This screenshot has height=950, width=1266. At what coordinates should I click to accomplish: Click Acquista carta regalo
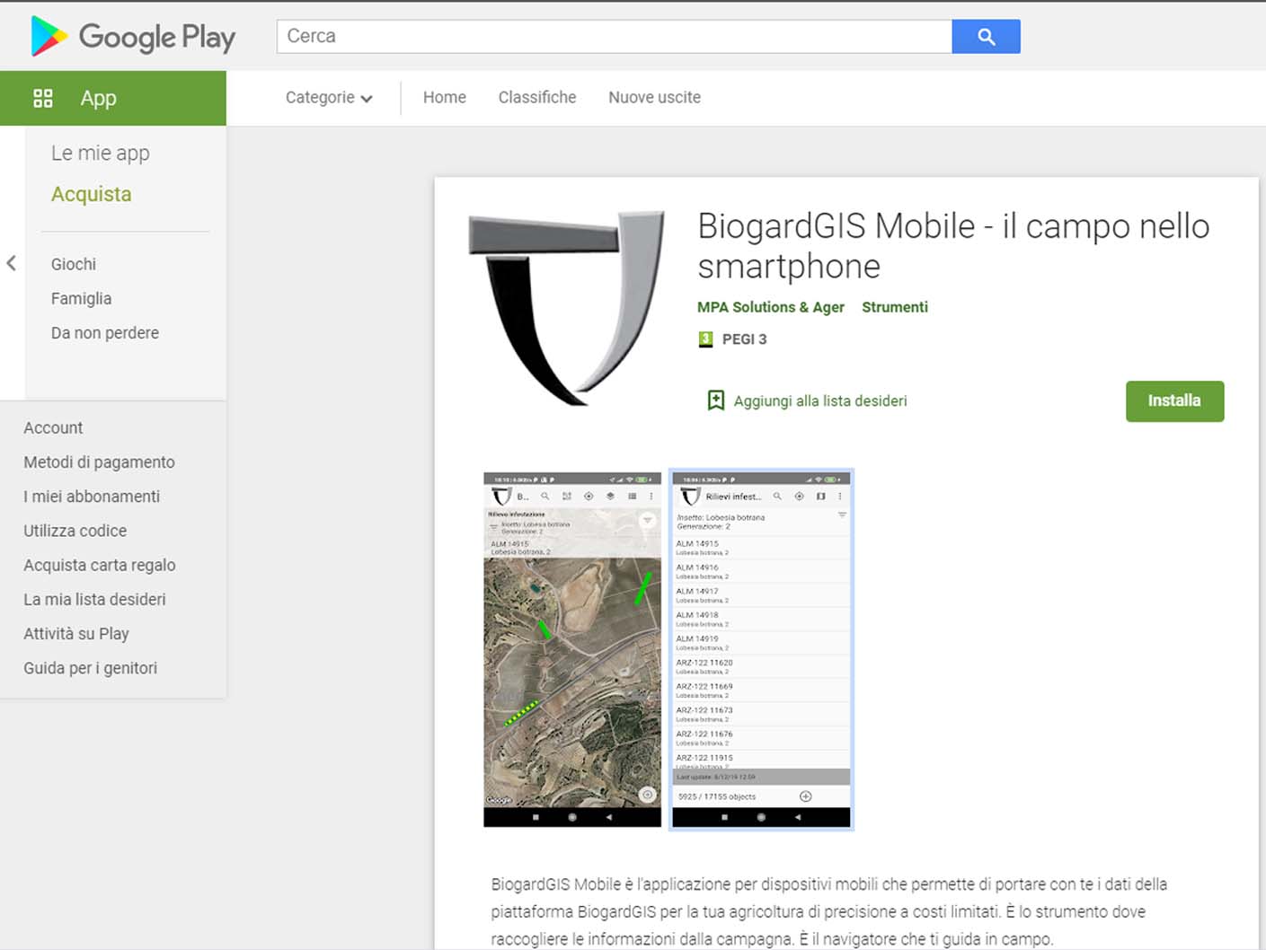coord(100,566)
